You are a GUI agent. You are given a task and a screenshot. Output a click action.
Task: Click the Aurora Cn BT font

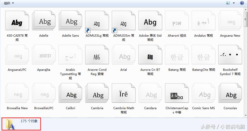[x=150, y=56]
